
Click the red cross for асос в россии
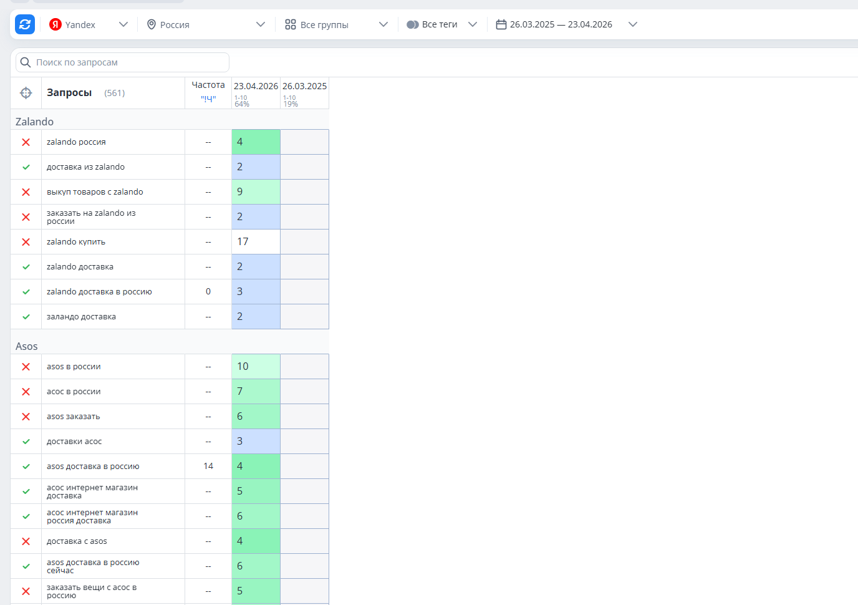26,392
